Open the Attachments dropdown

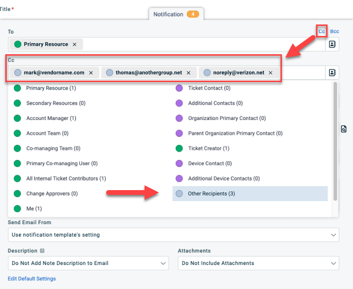[x=258, y=263]
